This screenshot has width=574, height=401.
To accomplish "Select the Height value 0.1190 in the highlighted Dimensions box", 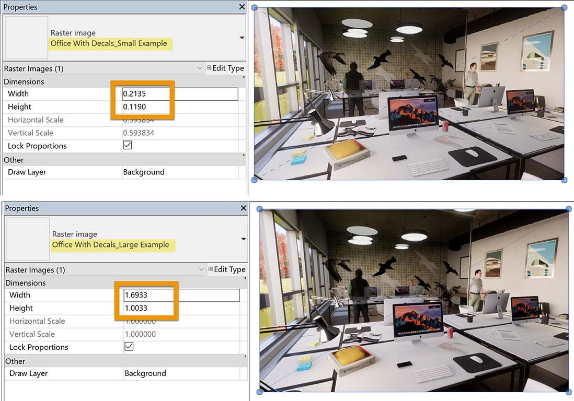I will coord(136,107).
